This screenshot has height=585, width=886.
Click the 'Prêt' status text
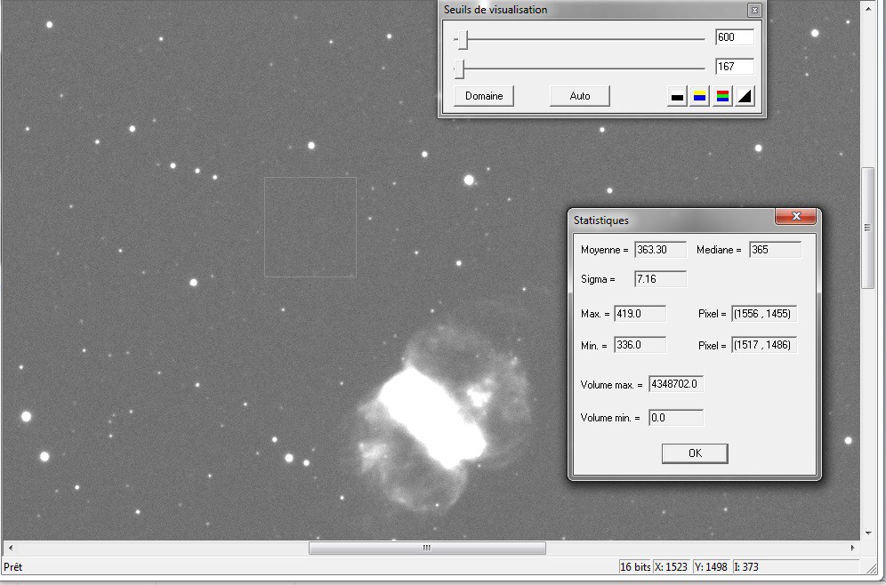(13, 567)
